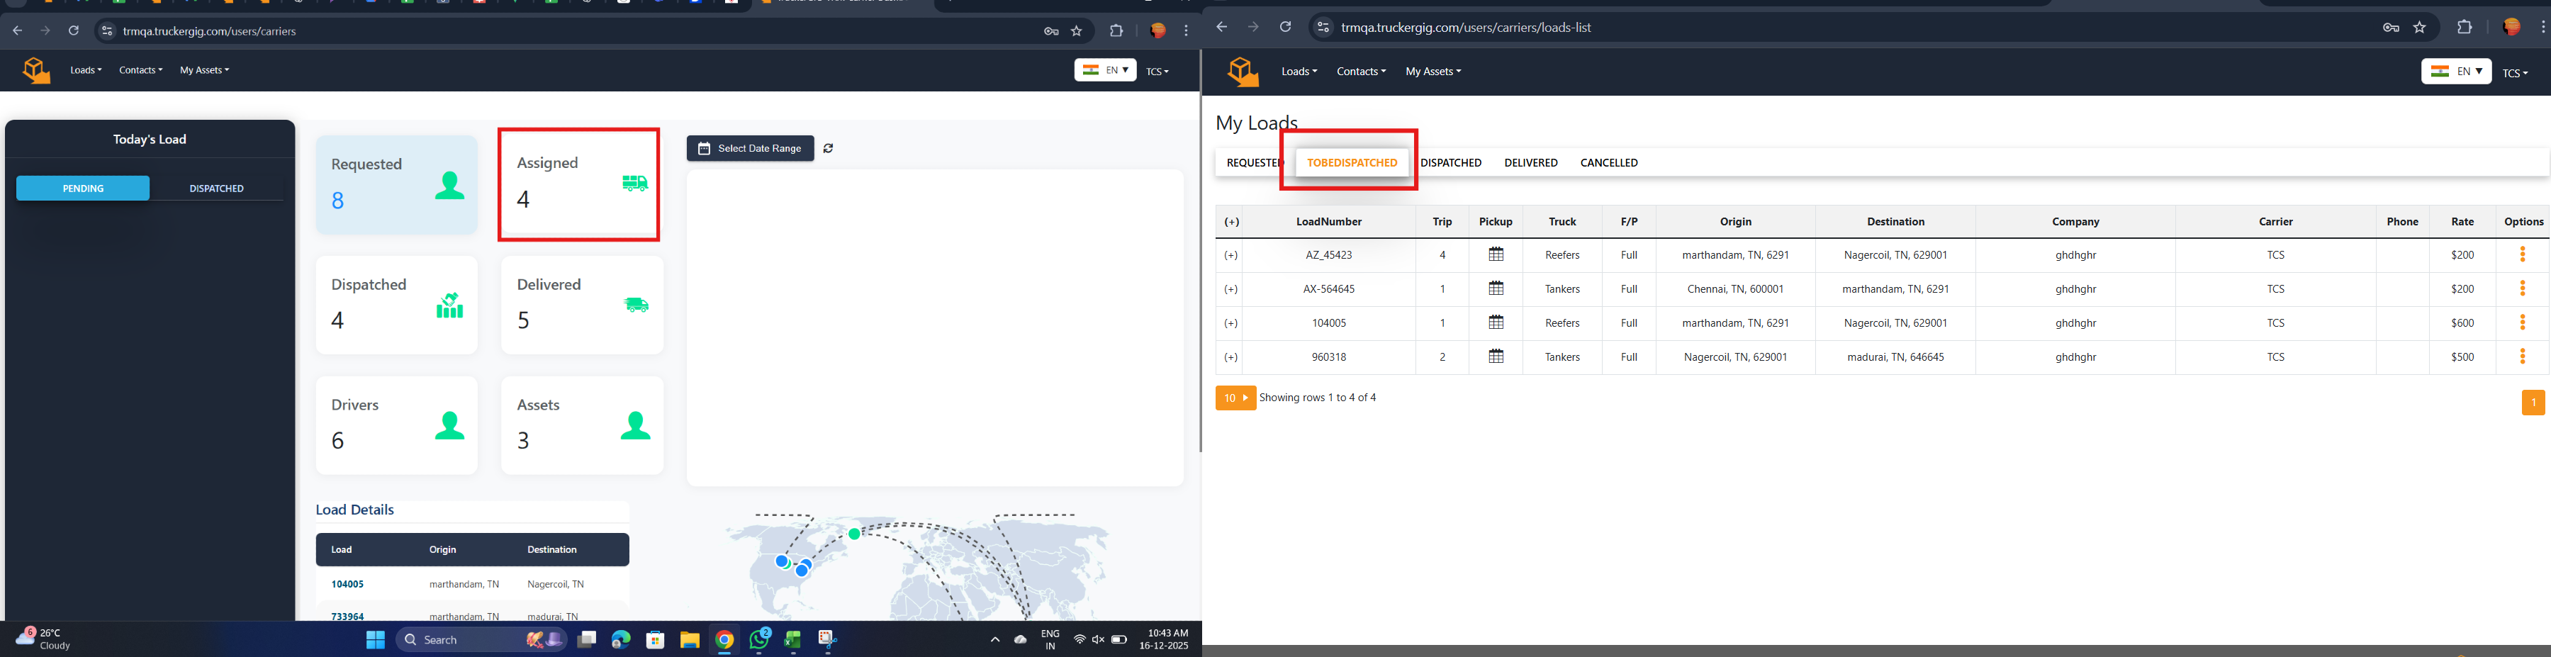Image resolution: width=2551 pixels, height=657 pixels.
Task: Click the Rate column header
Action: click(x=2462, y=222)
